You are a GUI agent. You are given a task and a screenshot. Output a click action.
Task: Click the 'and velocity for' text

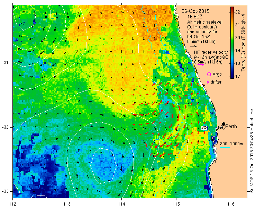click(202, 32)
